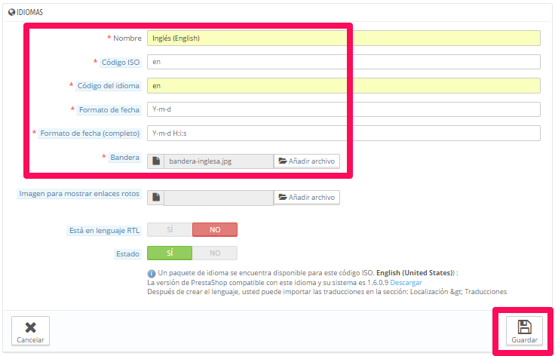Set Estado to SÍ

click(x=170, y=253)
